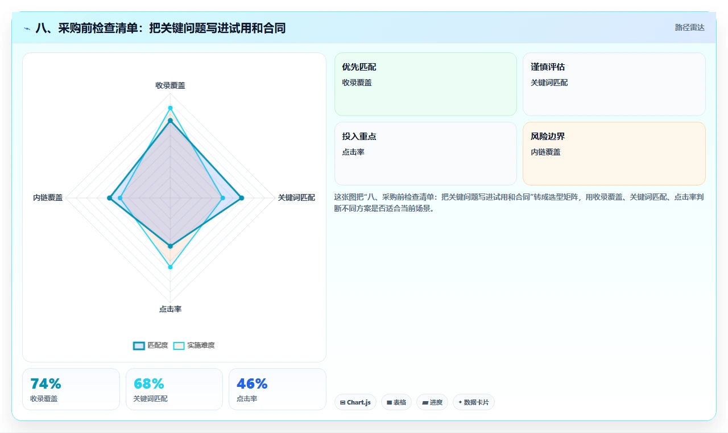Click the description paragraph under the cards
Viewport: 728px width, 433px height.
pyautogui.click(x=520, y=203)
